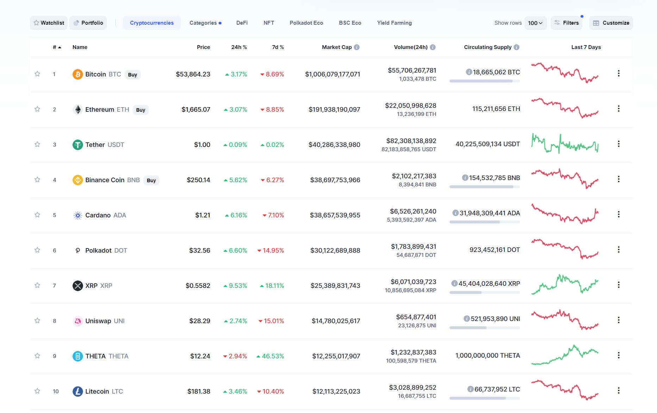The image size is (657, 413).
Task: Open Tether's three-dot options menu
Action: (x=619, y=144)
